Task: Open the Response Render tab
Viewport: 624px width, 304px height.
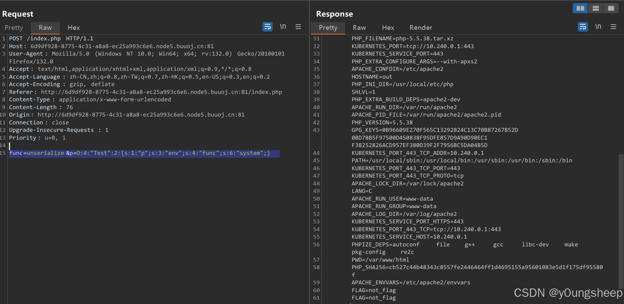Action: [421, 28]
